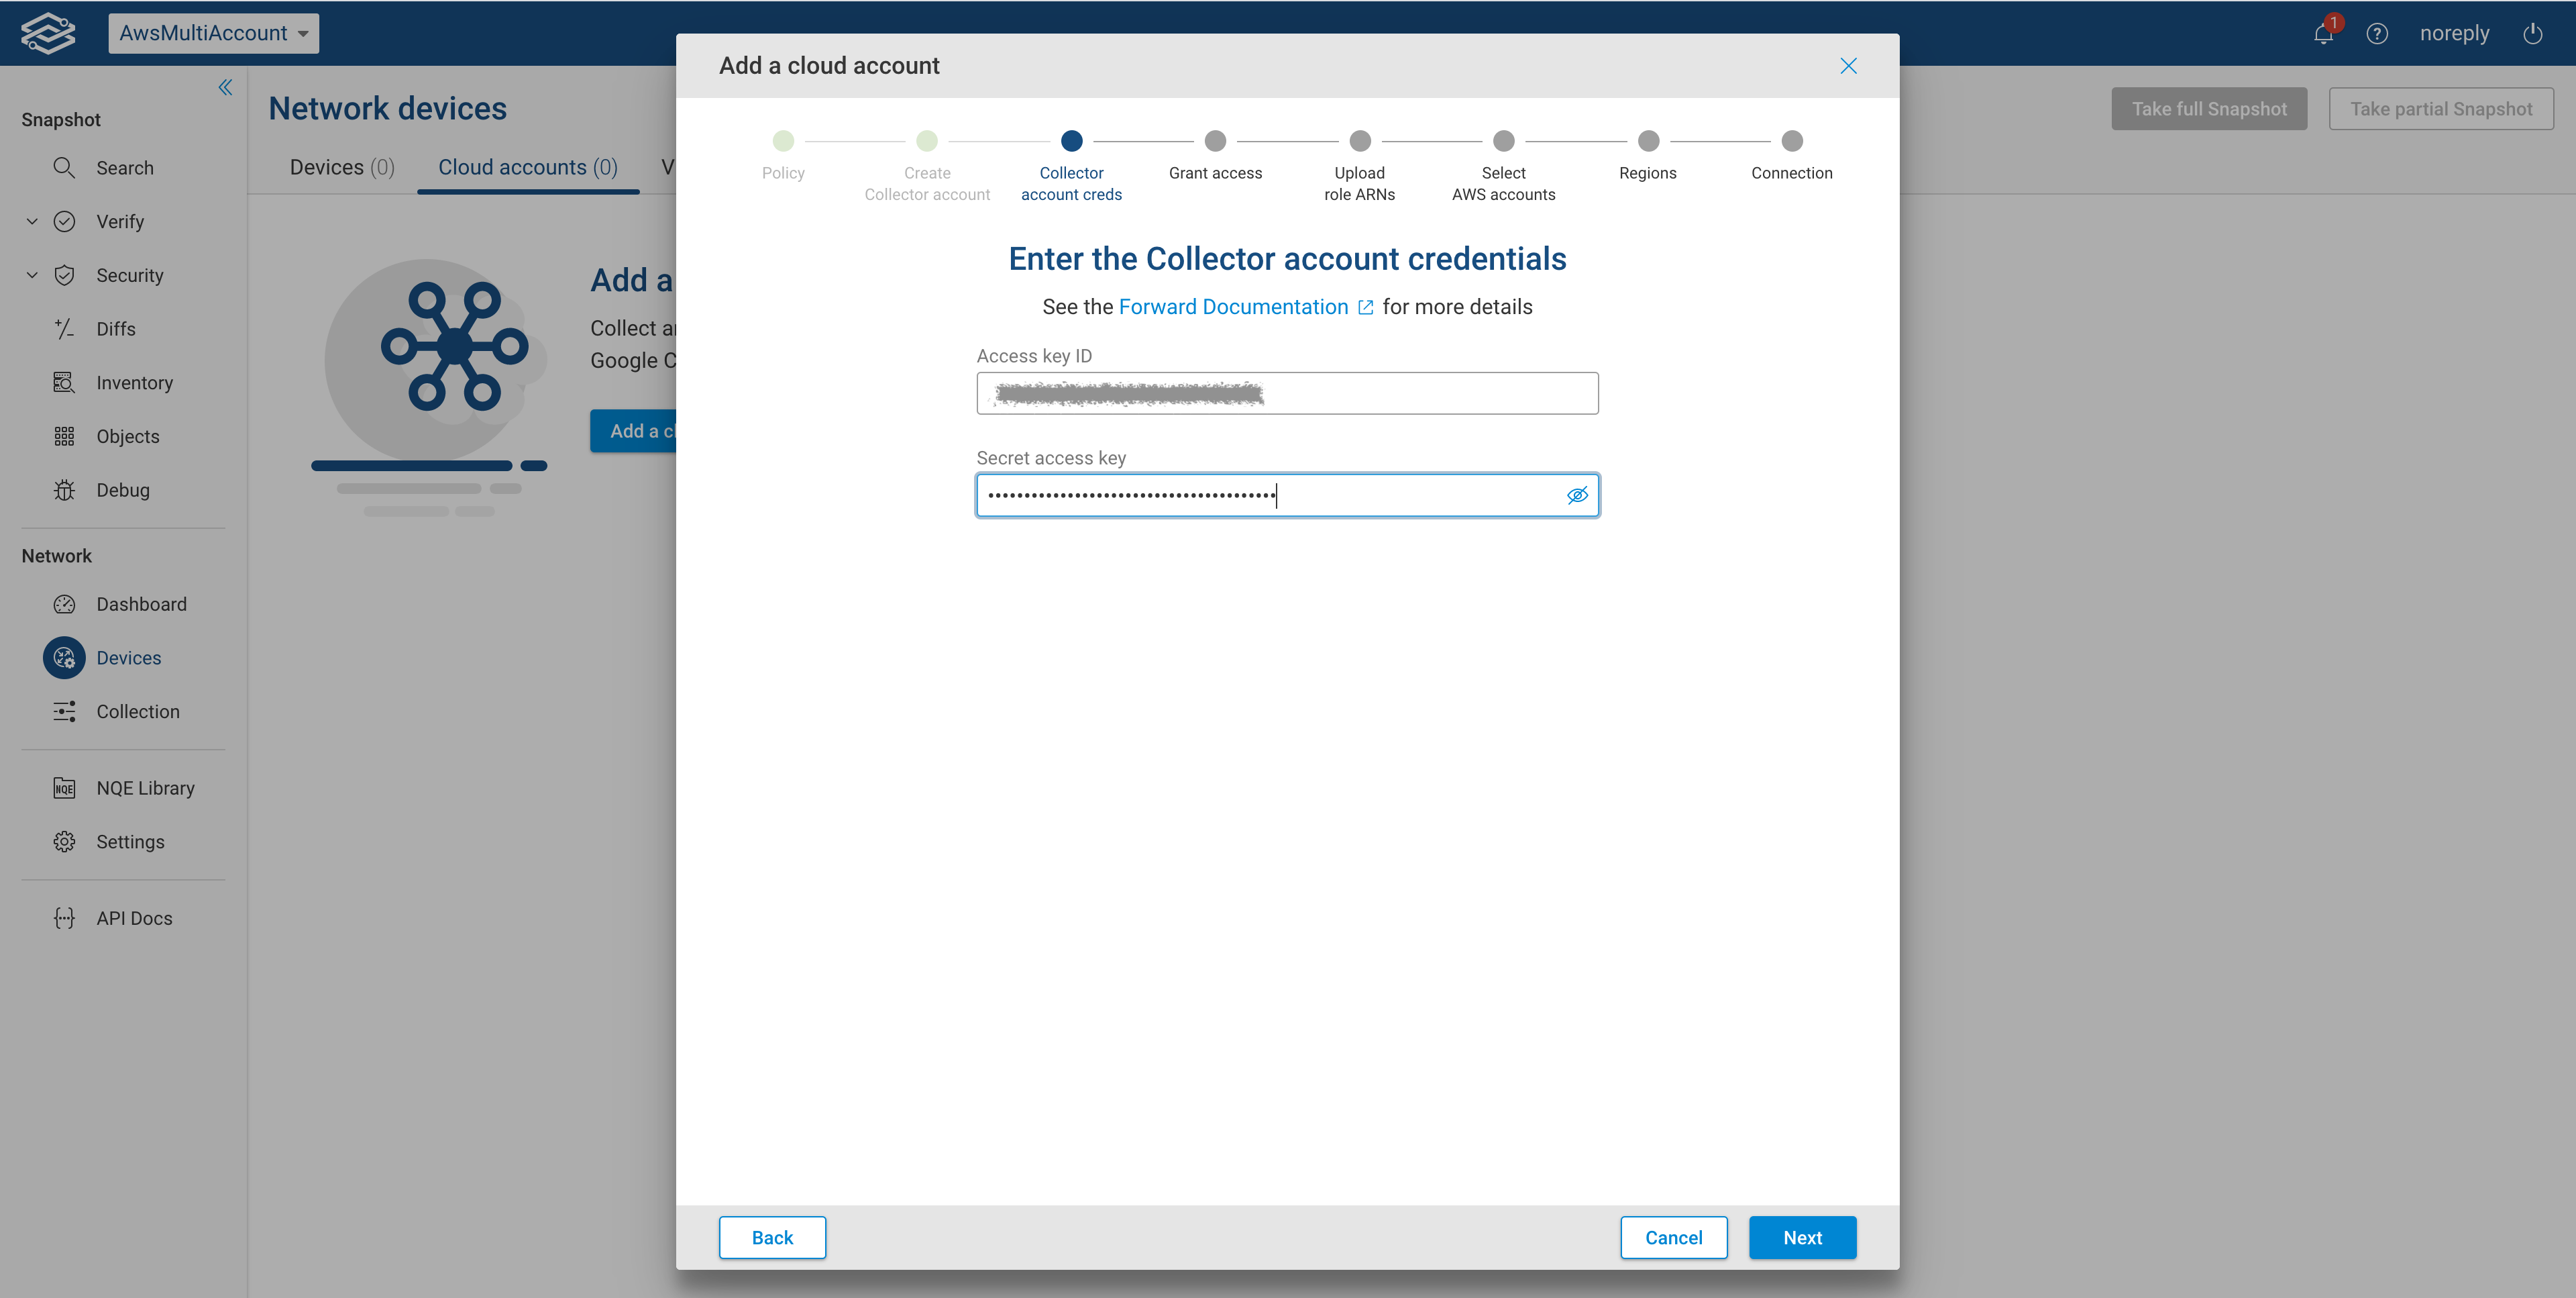
Task: Expand the Verify section
Action: (x=31, y=221)
